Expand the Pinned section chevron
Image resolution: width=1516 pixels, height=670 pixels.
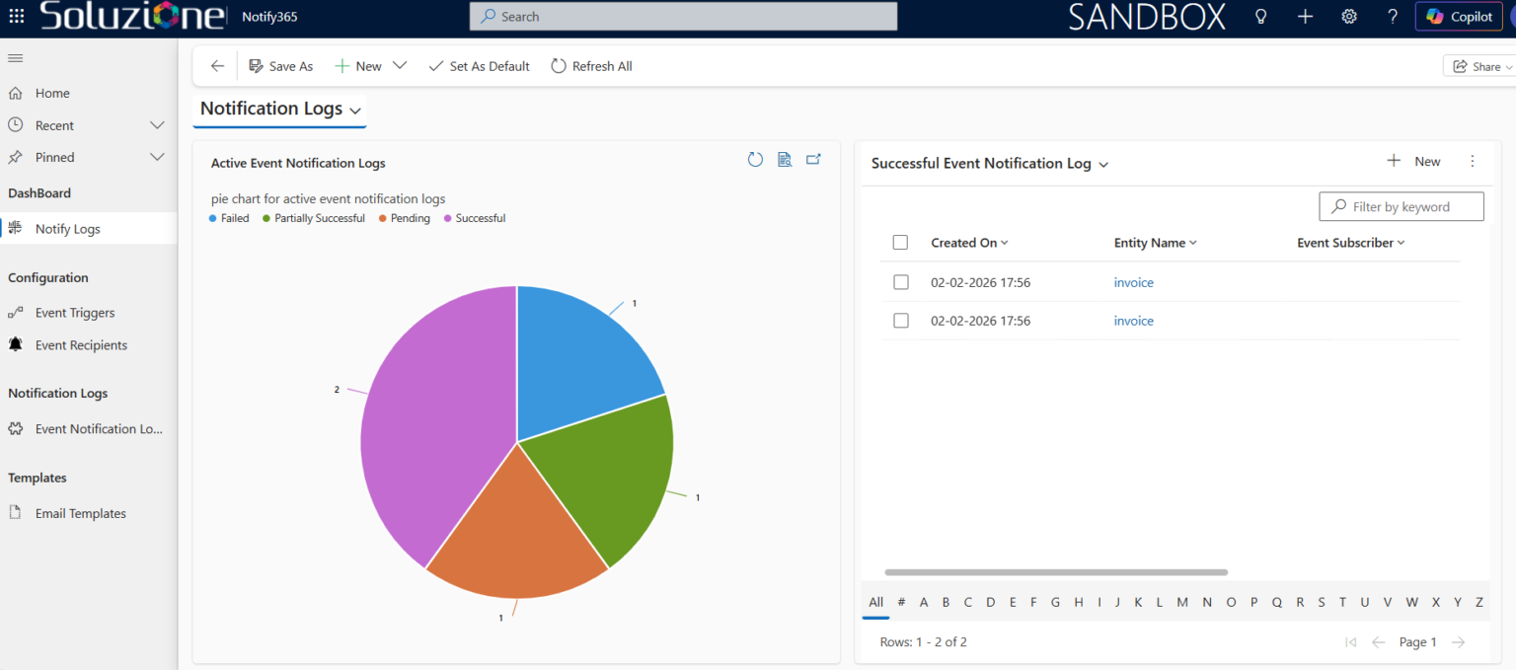tap(157, 157)
